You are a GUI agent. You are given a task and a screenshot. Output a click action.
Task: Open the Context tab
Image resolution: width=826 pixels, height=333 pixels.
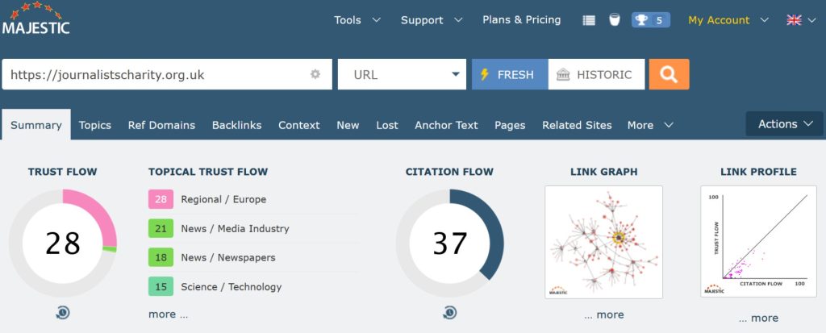coord(298,126)
